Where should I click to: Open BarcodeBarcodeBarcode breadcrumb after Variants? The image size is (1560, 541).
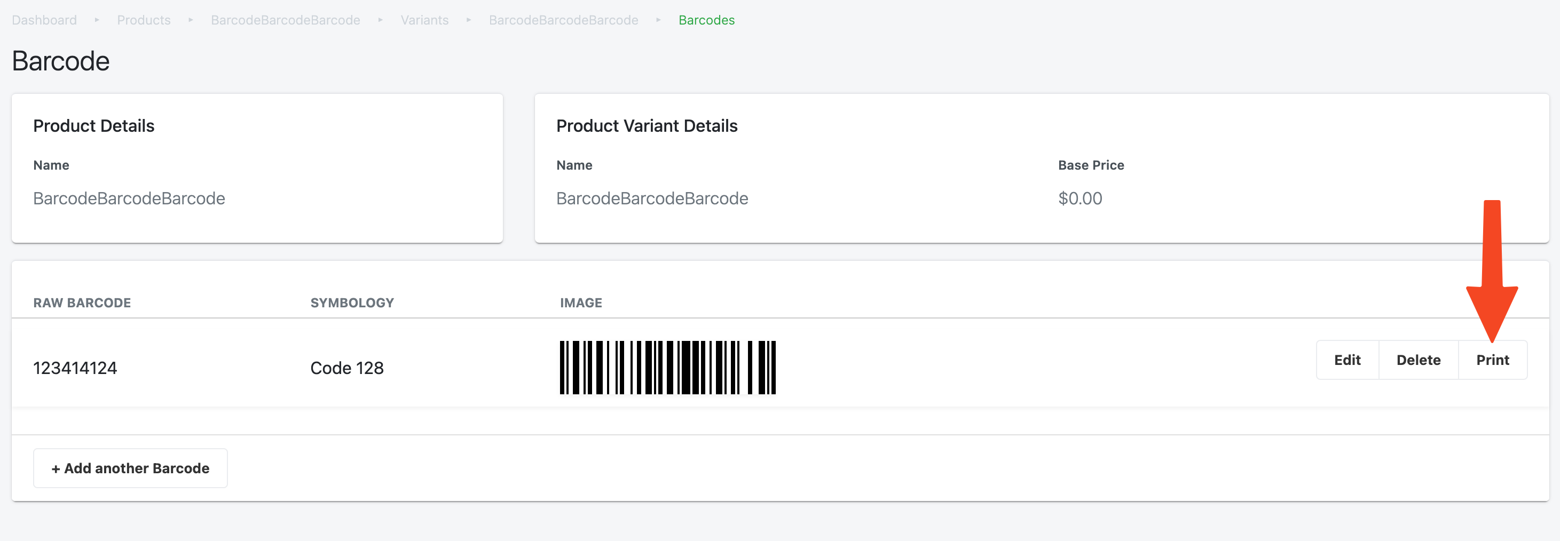(563, 20)
